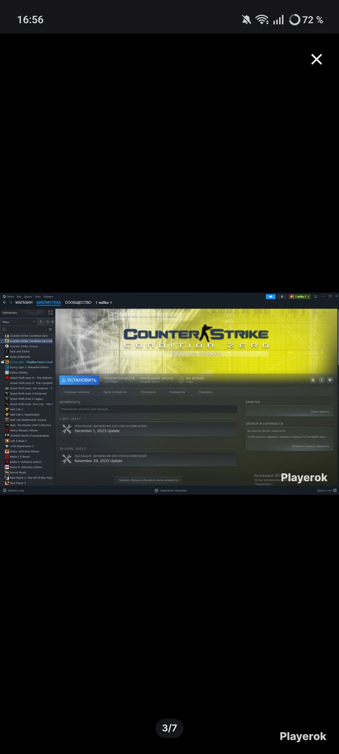Add game to favorites heart icon

330,380
